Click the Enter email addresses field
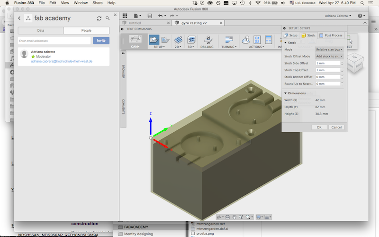 [54, 41]
